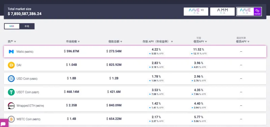
Task: Click the WBTC Bitcoin icon
Action: [x=11, y=119]
